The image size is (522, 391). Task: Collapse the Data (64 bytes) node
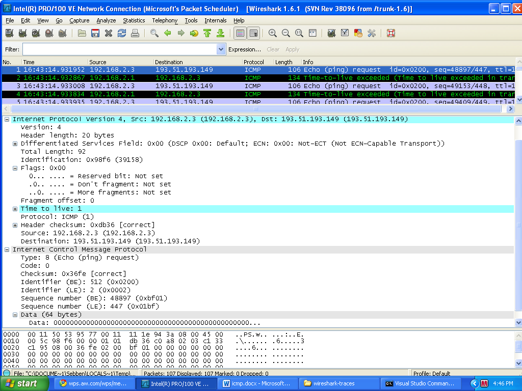pos(15,315)
